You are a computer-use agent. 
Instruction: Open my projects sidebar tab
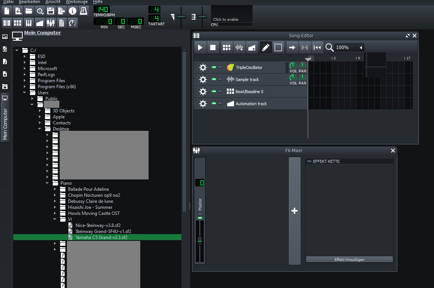tap(5, 49)
